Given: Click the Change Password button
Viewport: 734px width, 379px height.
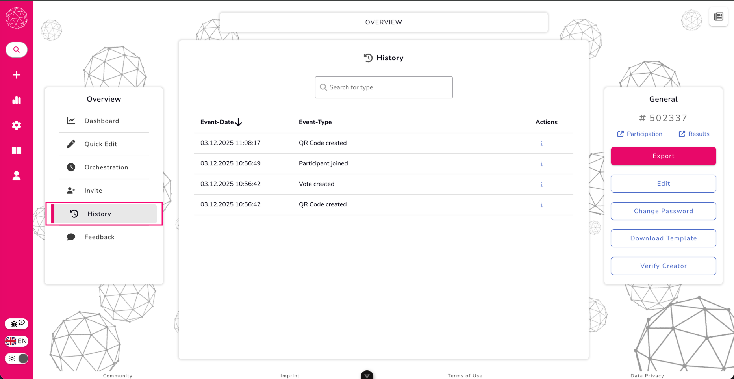Looking at the screenshot, I should click(x=663, y=211).
